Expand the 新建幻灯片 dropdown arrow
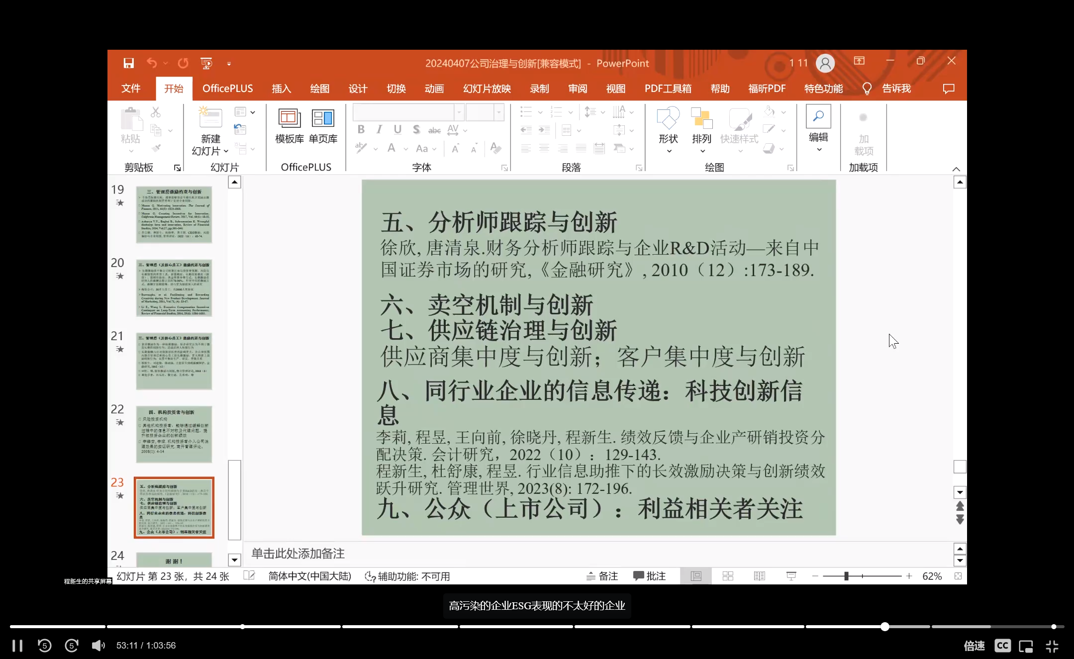 click(226, 151)
